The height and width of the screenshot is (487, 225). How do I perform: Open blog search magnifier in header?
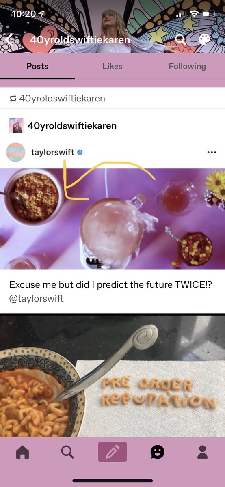point(180,39)
